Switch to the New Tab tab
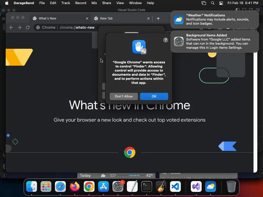 click(x=122, y=18)
